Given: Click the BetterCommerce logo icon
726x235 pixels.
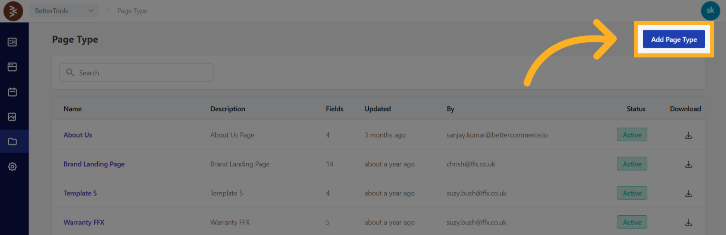Looking at the screenshot, I should click(x=13, y=11).
